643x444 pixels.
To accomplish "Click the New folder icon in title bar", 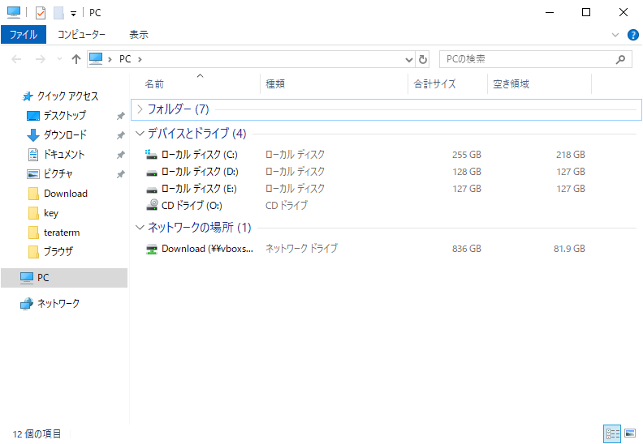I will tap(58, 13).
